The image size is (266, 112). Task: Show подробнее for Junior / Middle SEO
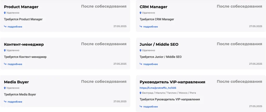(x=150, y=64)
